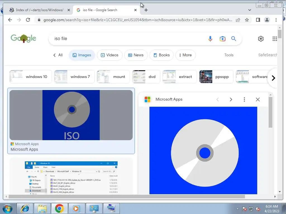
Task: Close the image preview panel
Action: pos(258,99)
